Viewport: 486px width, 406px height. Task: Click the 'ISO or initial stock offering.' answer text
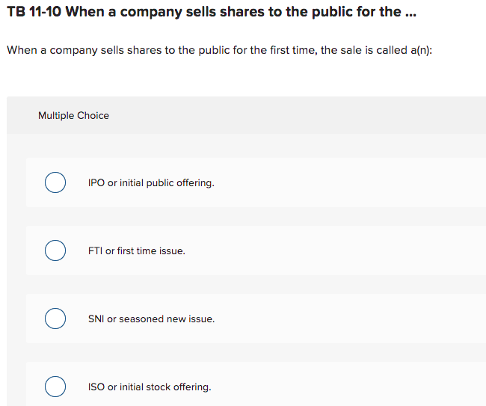[x=150, y=387]
